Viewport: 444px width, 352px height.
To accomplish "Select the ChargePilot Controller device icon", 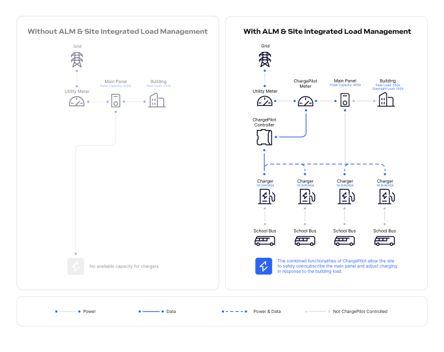I will coord(265,137).
